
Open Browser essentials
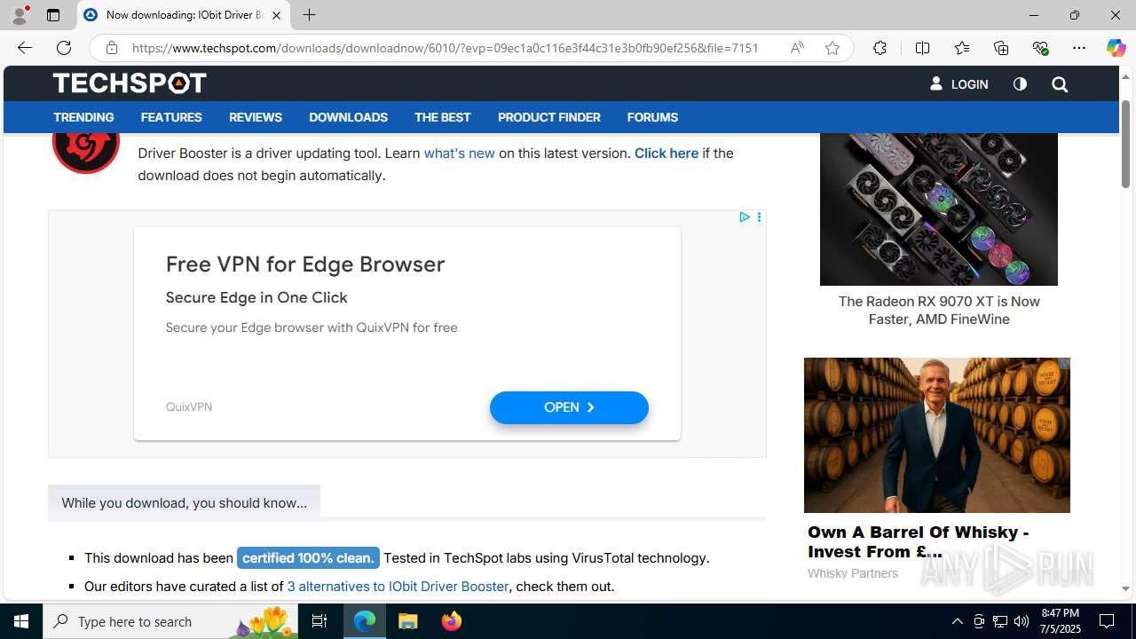[1040, 48]
